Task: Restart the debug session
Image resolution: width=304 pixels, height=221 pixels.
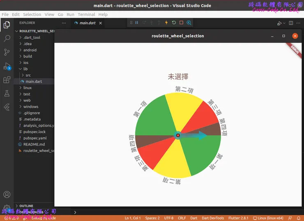Action: 174,23
